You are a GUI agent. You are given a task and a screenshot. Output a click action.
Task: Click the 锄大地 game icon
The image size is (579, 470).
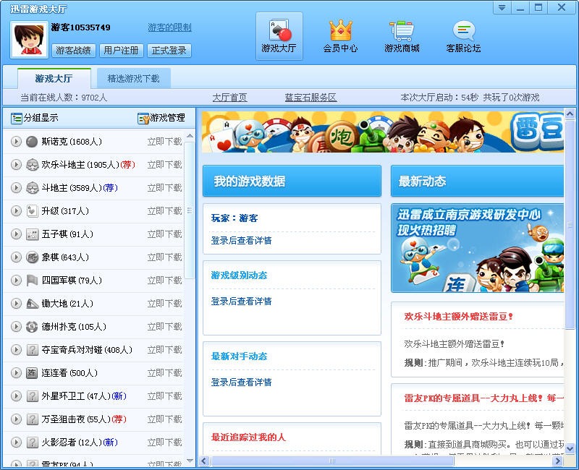32,303
